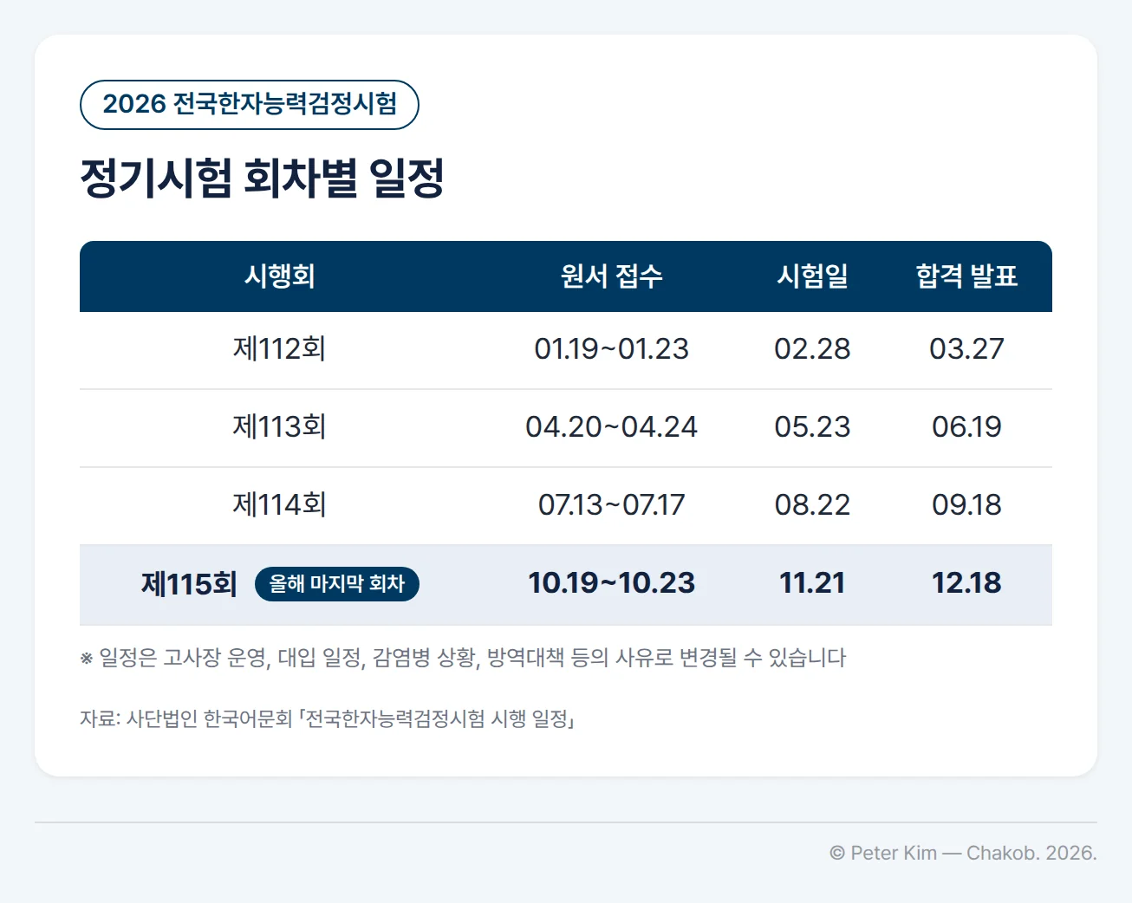Image resolution: width=1132 pixels, height=903 pixels.
Task: Click the application period '01.19~01.23'
Action: 611,349
